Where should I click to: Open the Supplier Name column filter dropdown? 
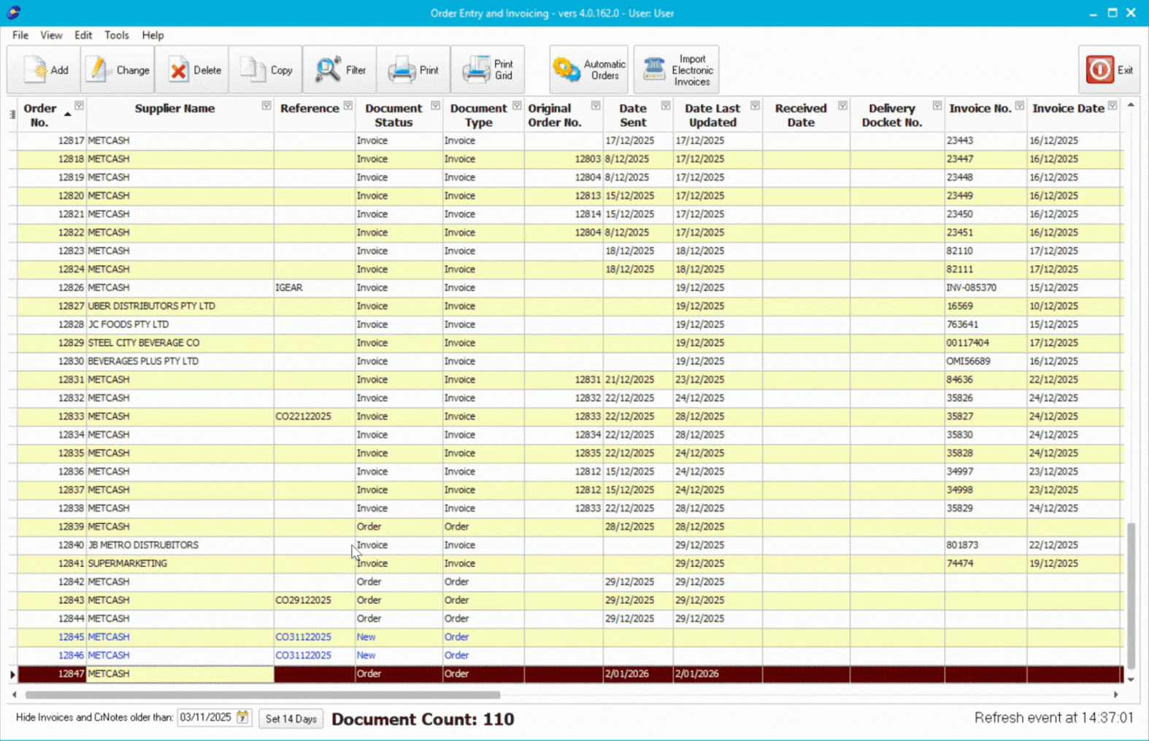pos(266,106)
